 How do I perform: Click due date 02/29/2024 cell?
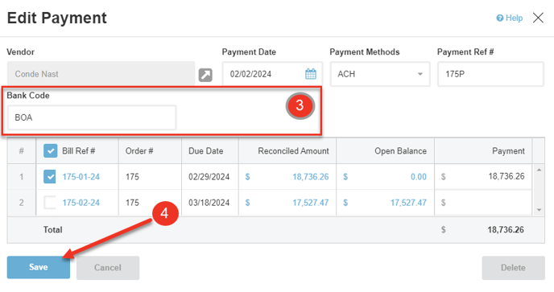click(x=209, y=176)
